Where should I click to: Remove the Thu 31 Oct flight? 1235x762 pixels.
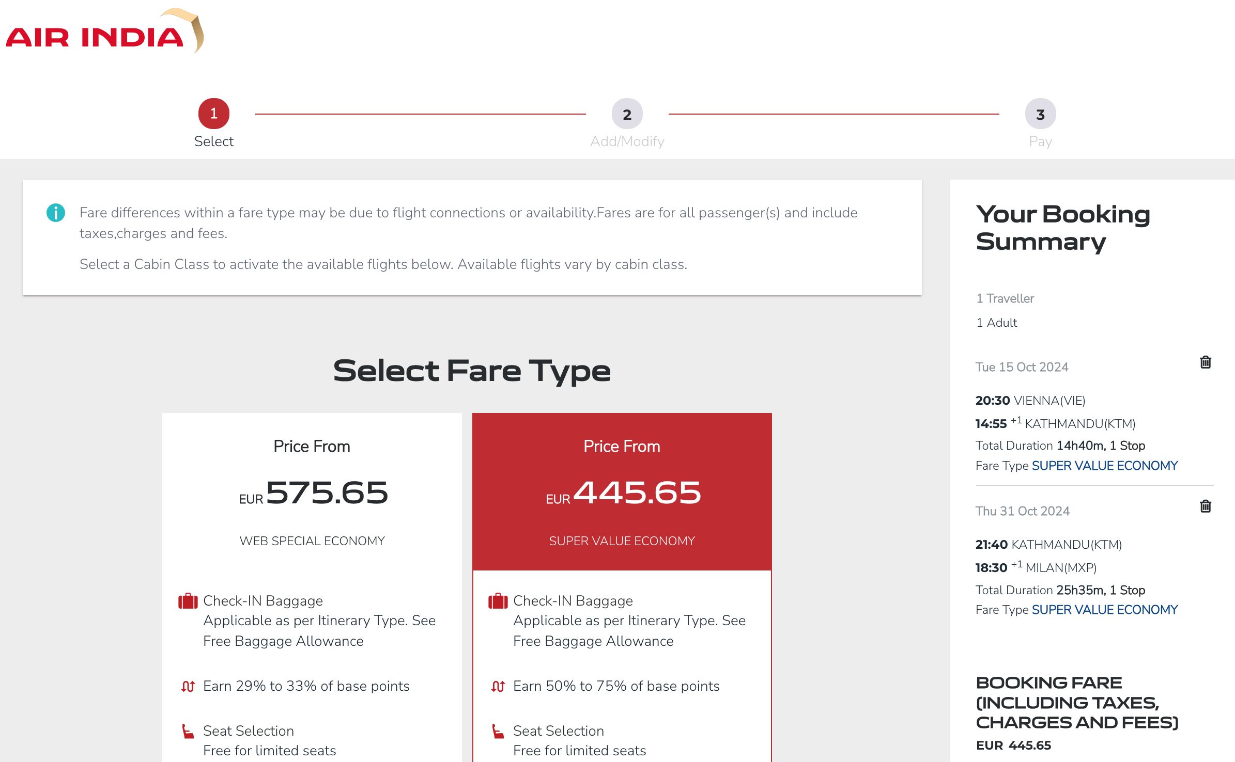(1205, 506)
